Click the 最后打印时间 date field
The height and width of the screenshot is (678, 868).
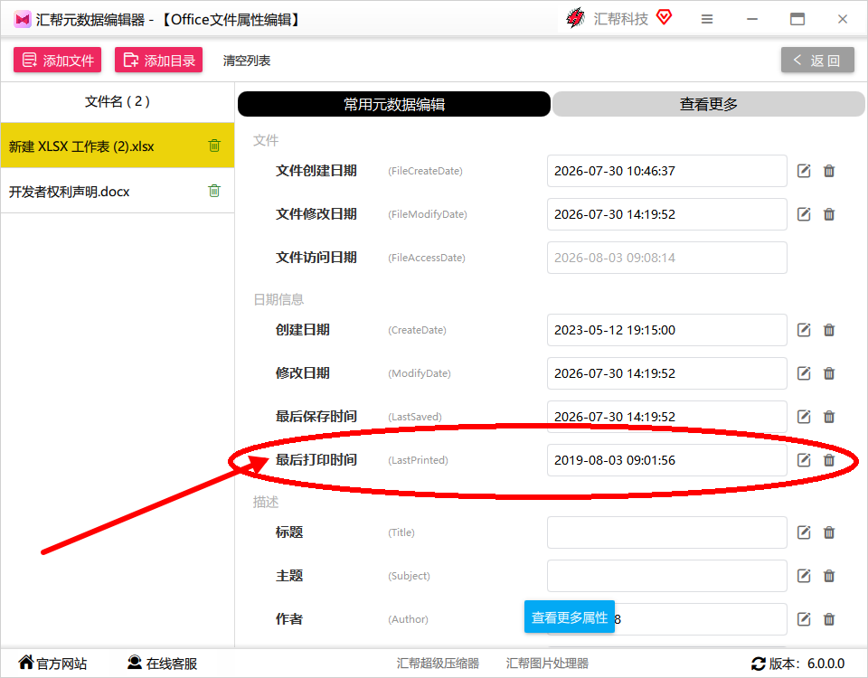pyautogui.click(x=667, y=460)
